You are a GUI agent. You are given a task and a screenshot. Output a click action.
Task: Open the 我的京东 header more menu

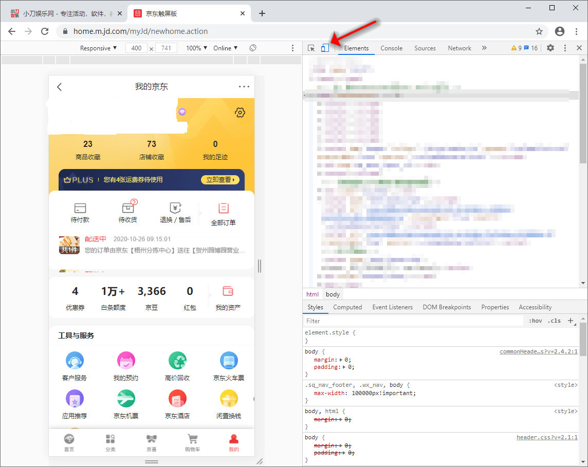click(244, 87)
